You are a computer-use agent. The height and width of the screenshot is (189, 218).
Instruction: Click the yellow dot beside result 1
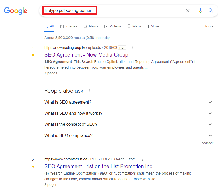(33, 55)
